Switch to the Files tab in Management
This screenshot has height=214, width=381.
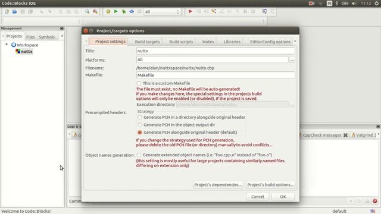click(x=30, y=37)
